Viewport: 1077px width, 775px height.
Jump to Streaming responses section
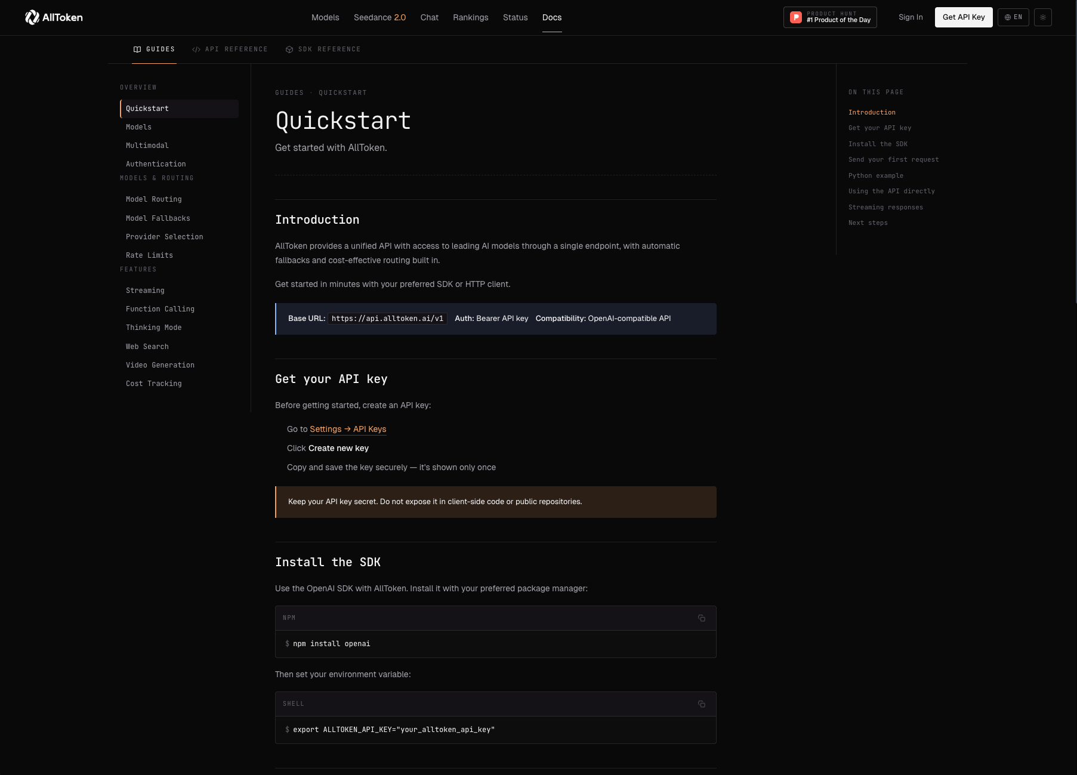(x=885, y=207)
